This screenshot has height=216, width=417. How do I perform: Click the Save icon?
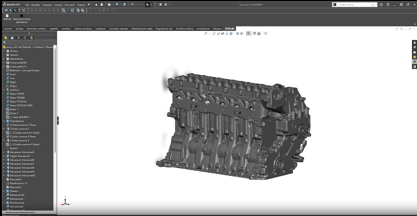pos(117,5)
